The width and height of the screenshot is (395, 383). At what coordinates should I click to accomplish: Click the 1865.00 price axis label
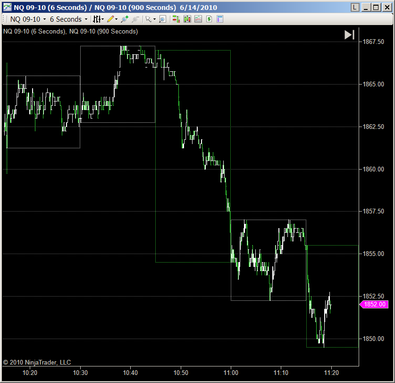tap(373, 84)
